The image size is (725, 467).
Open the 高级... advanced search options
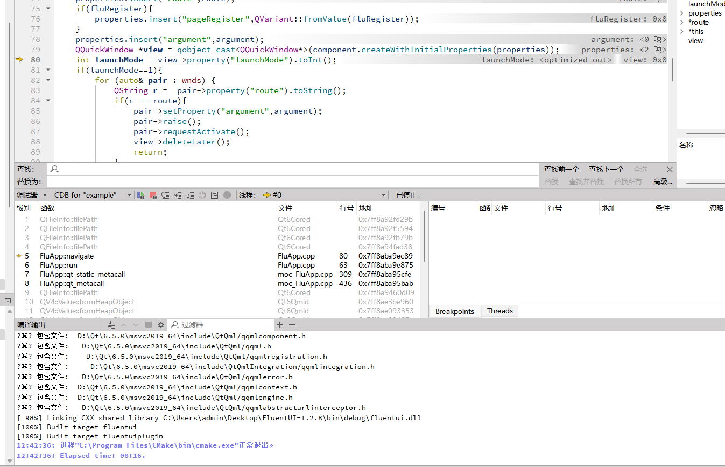click(663, 181)
